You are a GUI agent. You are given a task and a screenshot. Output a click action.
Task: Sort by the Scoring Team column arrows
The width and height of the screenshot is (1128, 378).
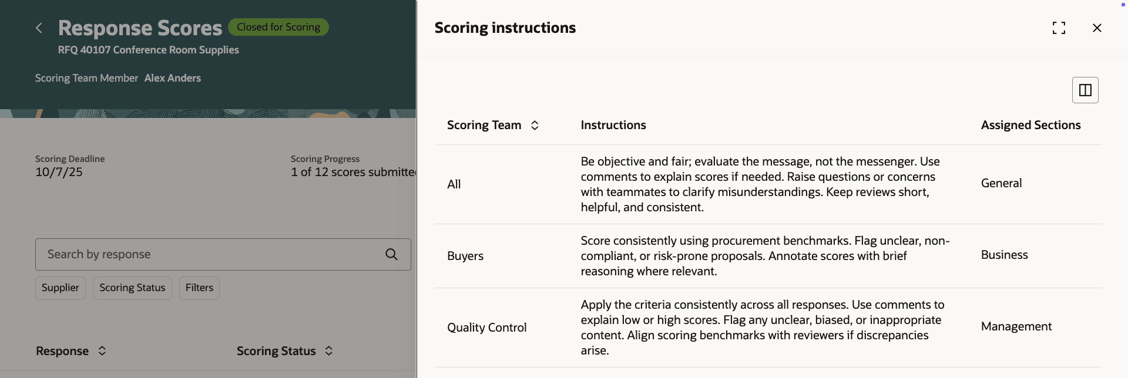[x=535, y=125]
